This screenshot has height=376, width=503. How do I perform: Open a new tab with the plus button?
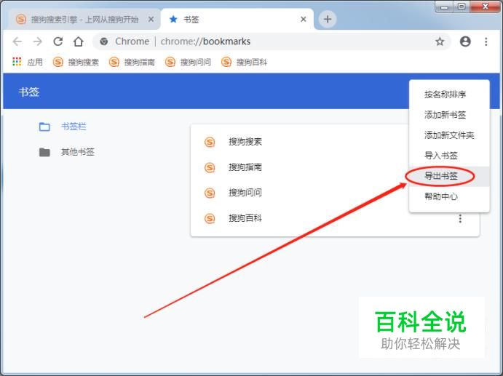328,19
